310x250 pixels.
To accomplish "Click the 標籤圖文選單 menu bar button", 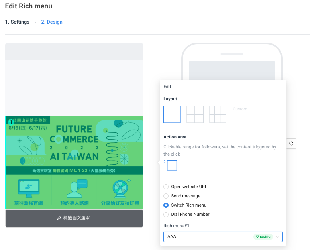I will point(74,219).
